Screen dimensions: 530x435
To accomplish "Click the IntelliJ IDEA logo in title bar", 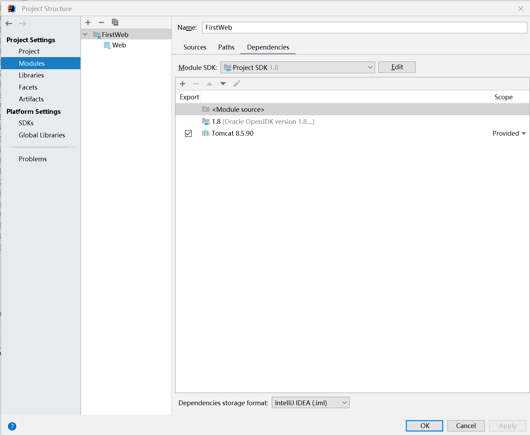I will (11, 9).
